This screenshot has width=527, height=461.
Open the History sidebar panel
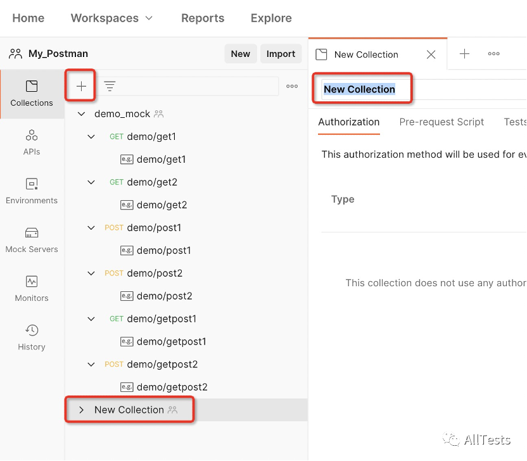tap(32, 338)
